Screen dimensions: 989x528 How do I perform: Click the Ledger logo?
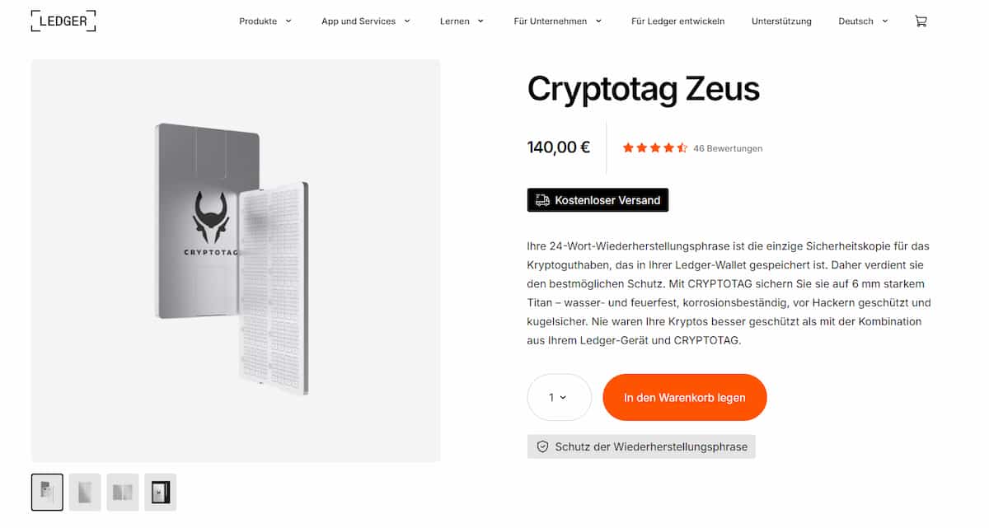[x=63, y=21]
